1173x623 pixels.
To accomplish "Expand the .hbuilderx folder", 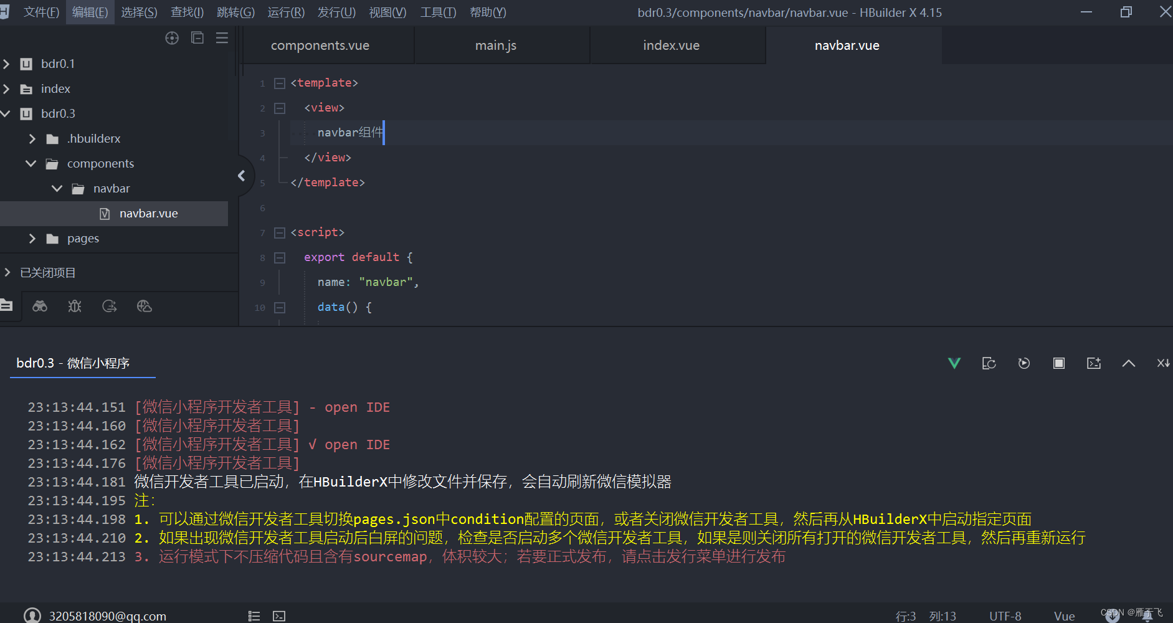I will [32, 139].
